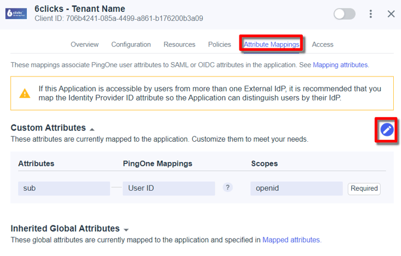This screenshot has width=401, height=256.
Task: Open the Configuration tab
Action: coord(131,44)
